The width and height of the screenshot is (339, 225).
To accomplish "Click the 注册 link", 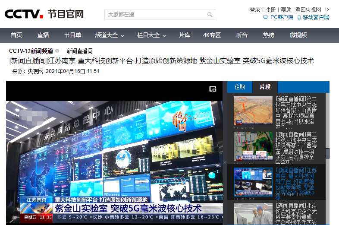I will point(270,10).
